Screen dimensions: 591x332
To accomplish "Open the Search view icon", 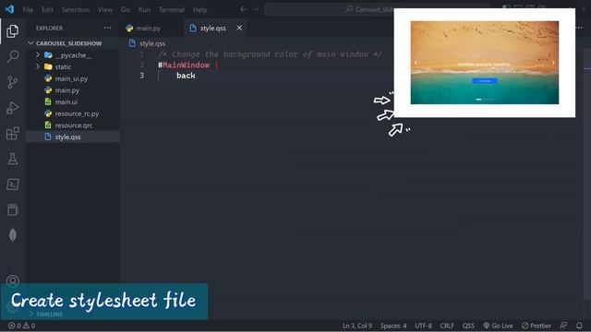I will [x=12, y=56].
